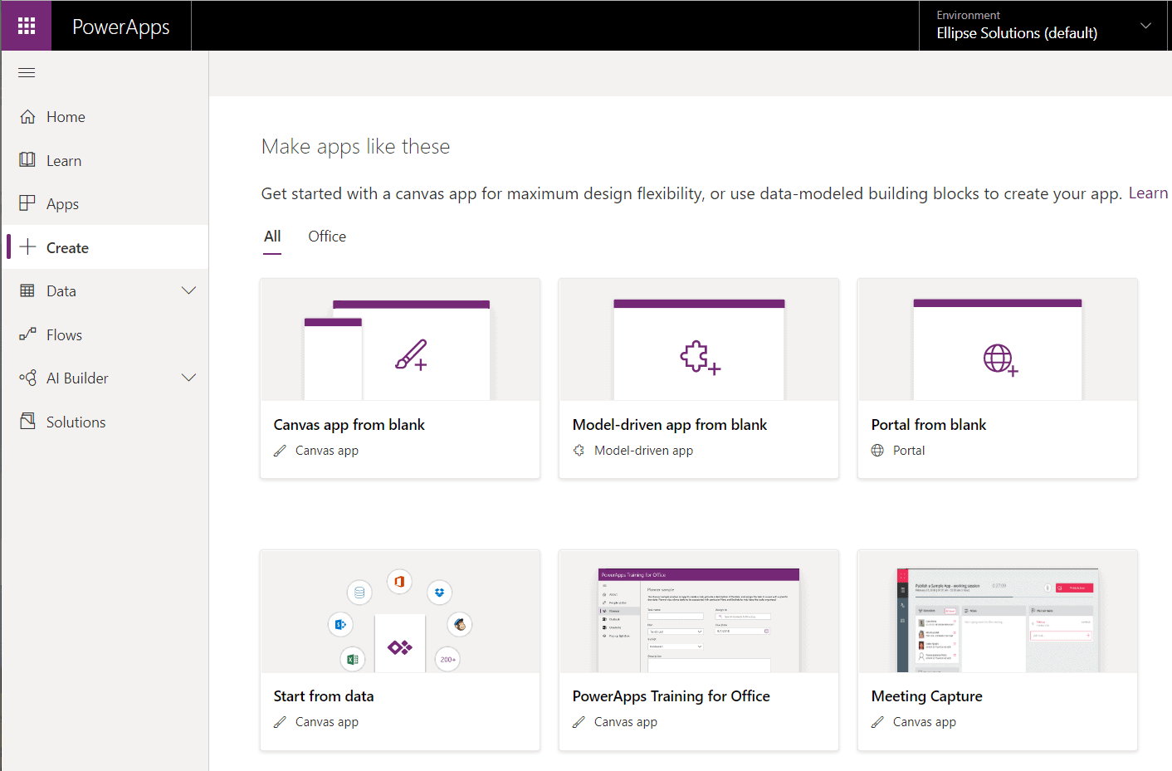This screenshot has width=1172, height=771.
Task: Open the Start from data card title
Action: pyautogui.click(x=324, y=696)
